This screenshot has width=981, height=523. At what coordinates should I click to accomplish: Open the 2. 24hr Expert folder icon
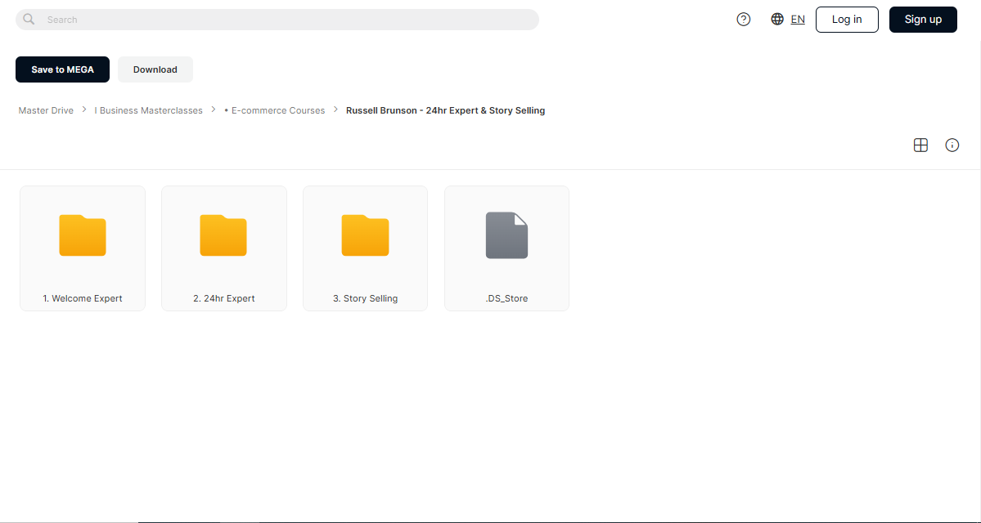coord(223,235)
